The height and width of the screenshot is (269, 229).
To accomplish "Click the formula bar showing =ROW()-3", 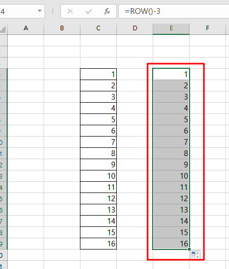I will click(x=174, y=11).
